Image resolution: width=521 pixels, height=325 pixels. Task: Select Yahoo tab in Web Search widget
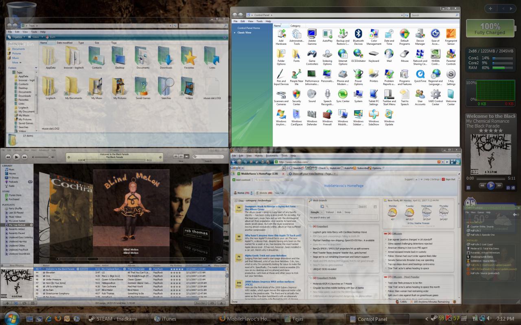331,212
